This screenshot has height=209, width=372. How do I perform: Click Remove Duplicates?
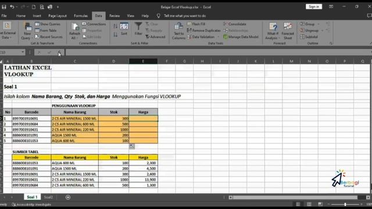coord(203,30)
